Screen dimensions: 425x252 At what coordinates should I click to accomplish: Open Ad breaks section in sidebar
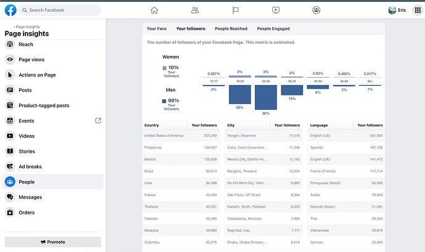(x=30, y=166)
